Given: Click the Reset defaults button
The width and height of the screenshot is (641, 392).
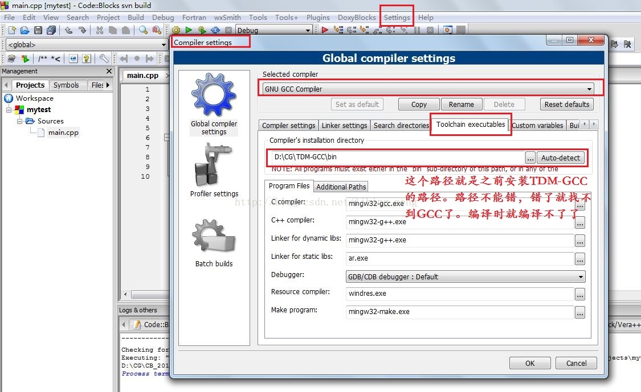Looking at the screenshot, I should pyautogui.click(x=566, y=104).
